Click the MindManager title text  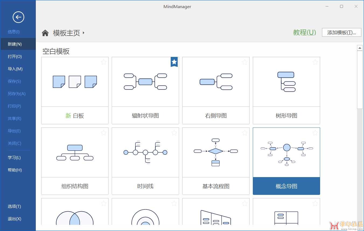click(x=177, y=7)
